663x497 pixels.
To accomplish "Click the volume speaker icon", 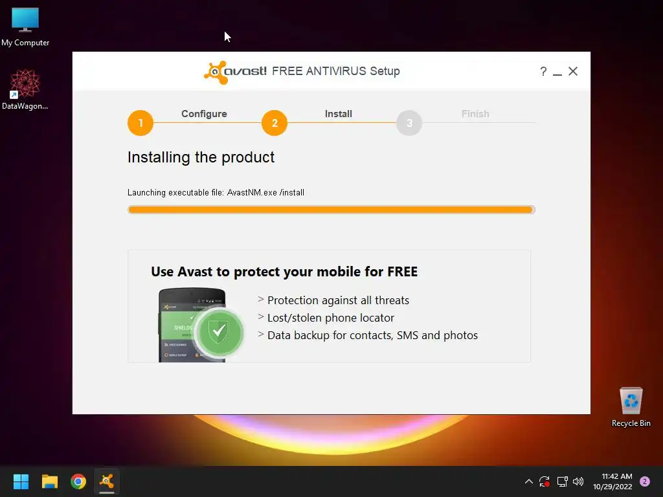I will pos(578,481).
